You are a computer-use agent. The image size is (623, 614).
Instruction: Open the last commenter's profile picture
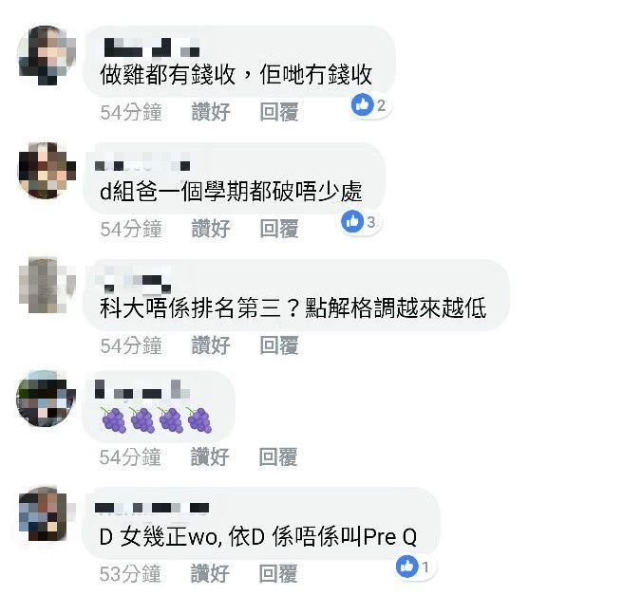[47, 514]
